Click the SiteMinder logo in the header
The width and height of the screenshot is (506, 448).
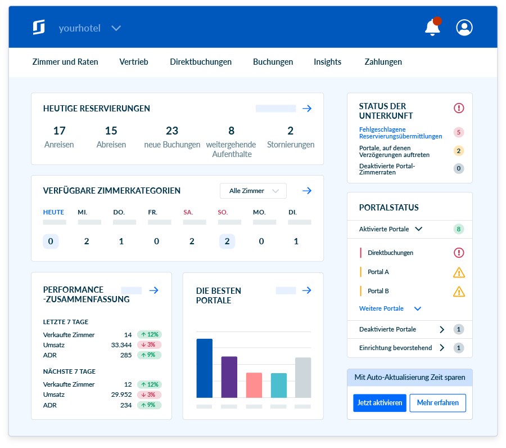tap(39, 27)
